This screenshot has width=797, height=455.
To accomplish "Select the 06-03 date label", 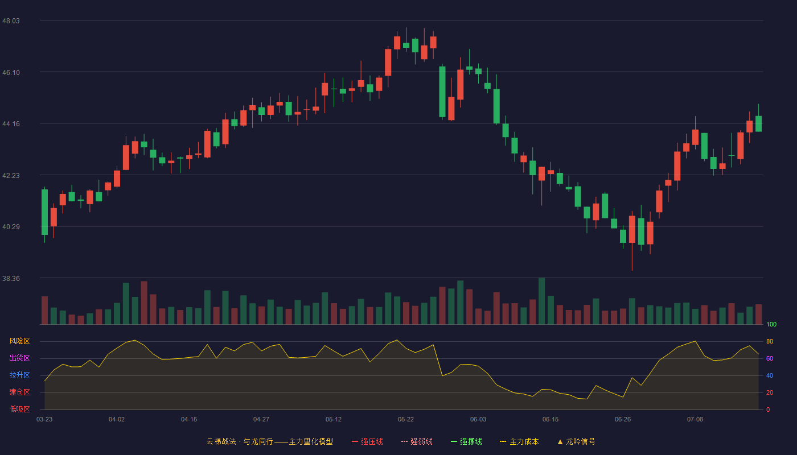I will pos(478,419).
